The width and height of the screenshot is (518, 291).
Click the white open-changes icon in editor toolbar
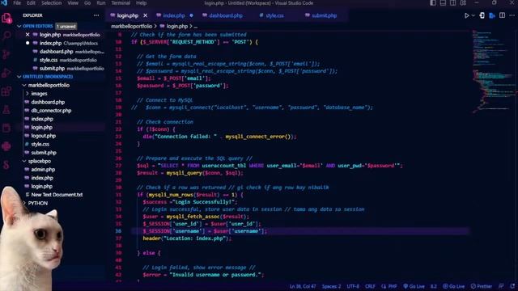point(482,15)
